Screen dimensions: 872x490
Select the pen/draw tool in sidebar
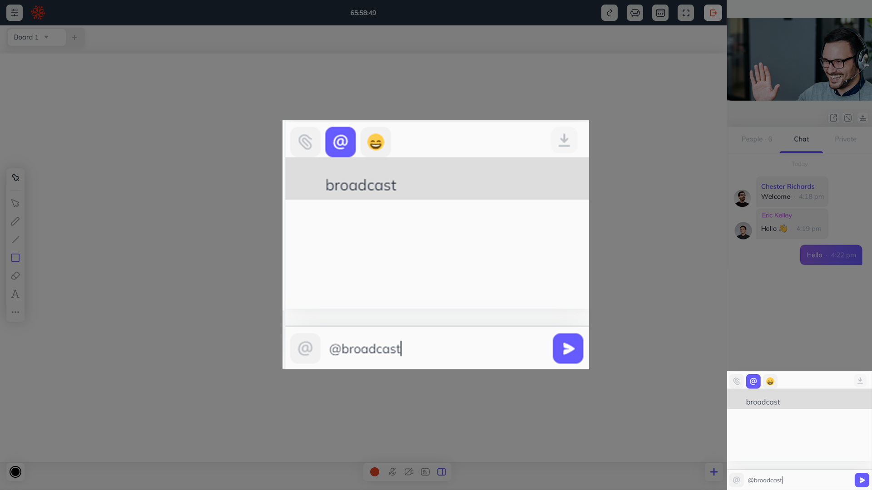click(15, 221)
